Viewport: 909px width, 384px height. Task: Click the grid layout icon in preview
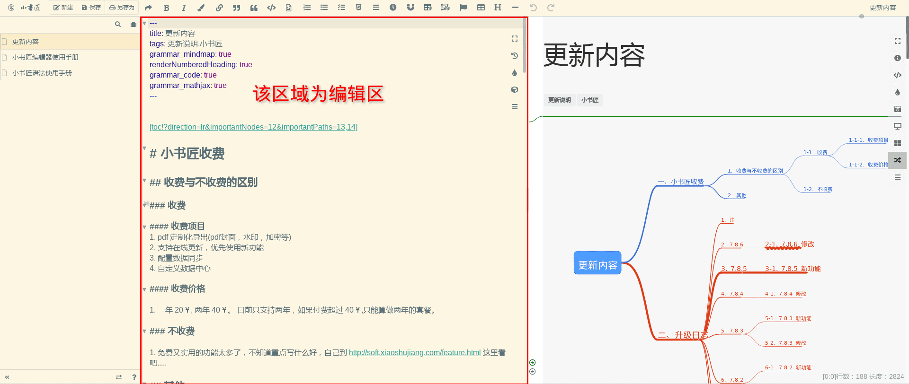click(x=898, y=143)
